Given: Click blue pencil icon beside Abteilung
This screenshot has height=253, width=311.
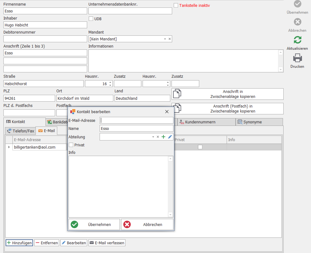Looking at the screenshot, I should pos(170,137).
